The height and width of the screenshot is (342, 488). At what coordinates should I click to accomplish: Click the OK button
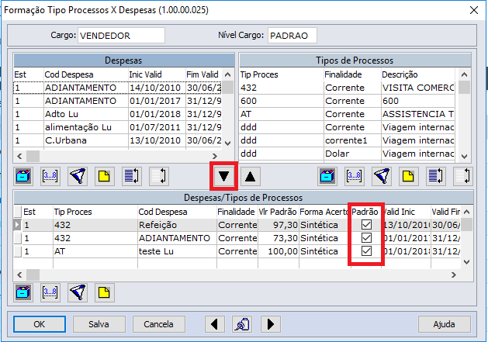click(40, 324)
